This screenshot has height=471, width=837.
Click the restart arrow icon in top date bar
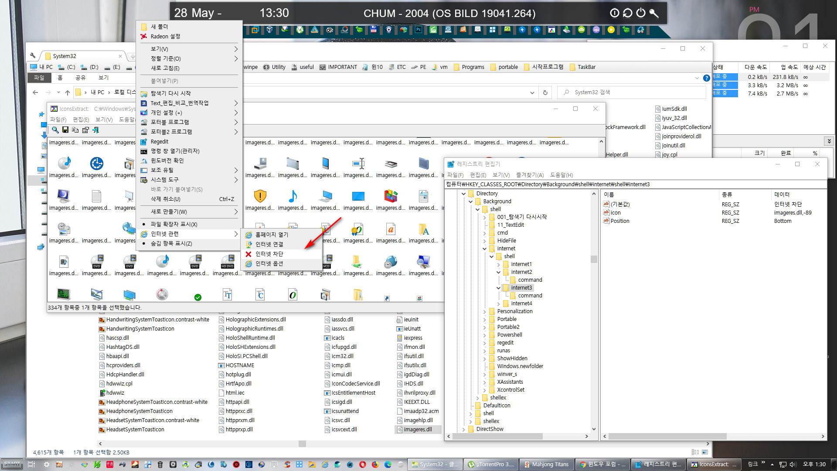[x=628, y=13]
